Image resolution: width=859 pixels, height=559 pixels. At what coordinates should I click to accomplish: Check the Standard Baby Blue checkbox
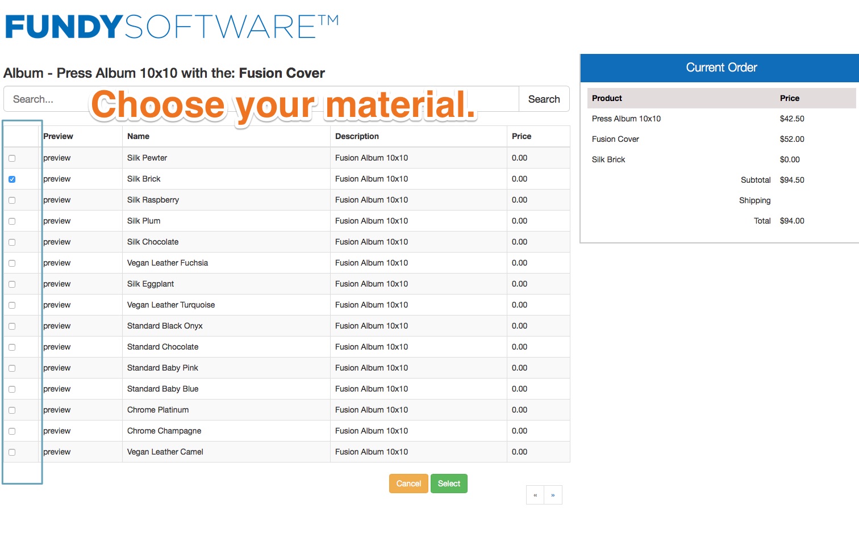tap(12, 389)
